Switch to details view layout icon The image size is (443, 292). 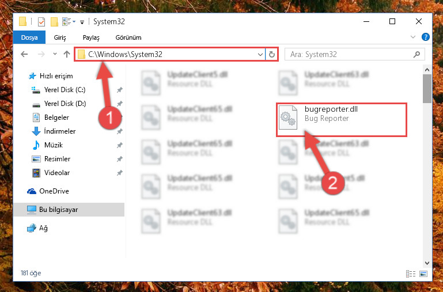[x=411, y=274]
